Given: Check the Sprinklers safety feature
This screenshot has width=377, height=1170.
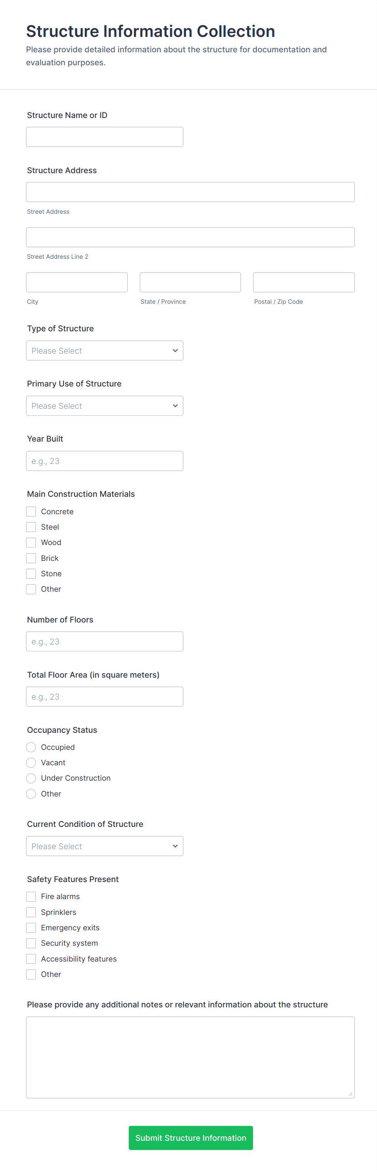Looking at the screenshot, I should (31, 912).
